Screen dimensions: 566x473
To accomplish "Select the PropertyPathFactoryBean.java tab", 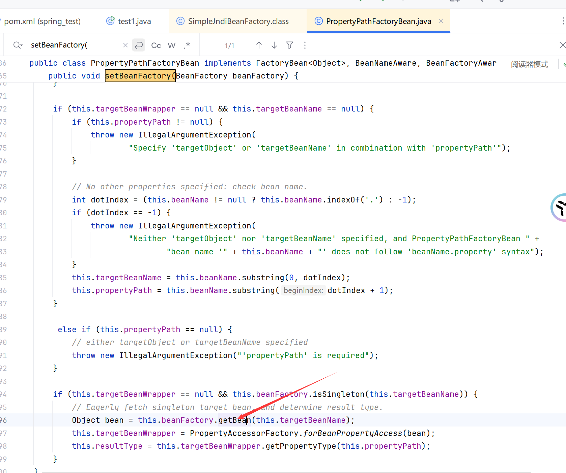I will pyautogui.click(x=378, y=21).
